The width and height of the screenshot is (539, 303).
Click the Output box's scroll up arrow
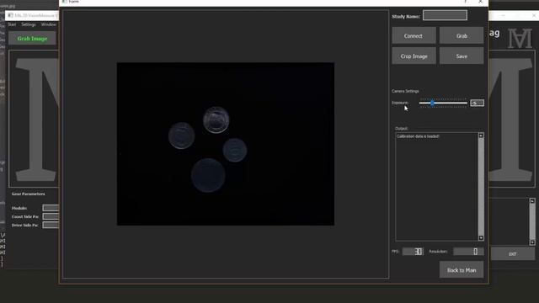coord(481,136)
